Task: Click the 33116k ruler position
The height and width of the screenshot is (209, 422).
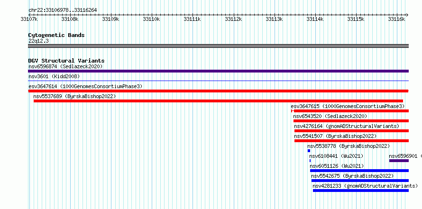Action: coord(396,19)
